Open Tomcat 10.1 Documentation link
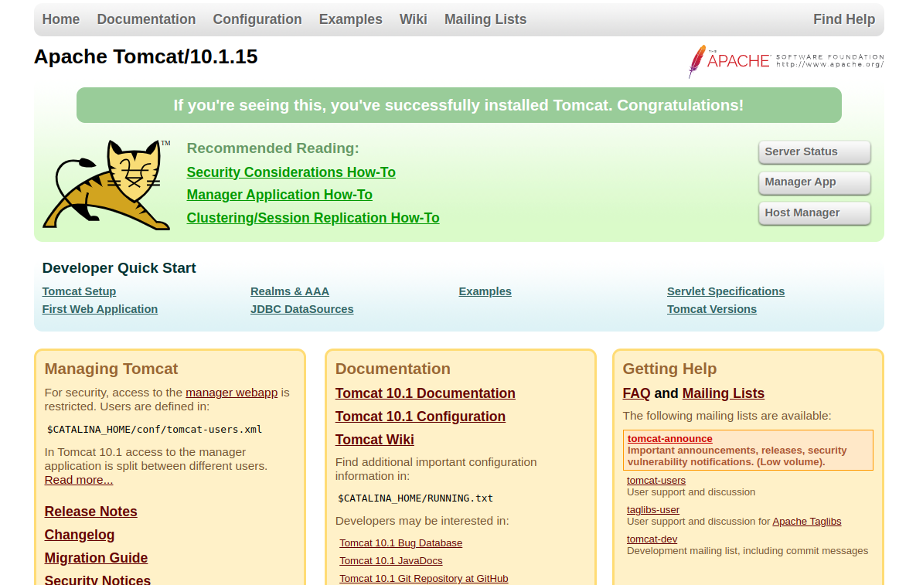 [425, 393]
